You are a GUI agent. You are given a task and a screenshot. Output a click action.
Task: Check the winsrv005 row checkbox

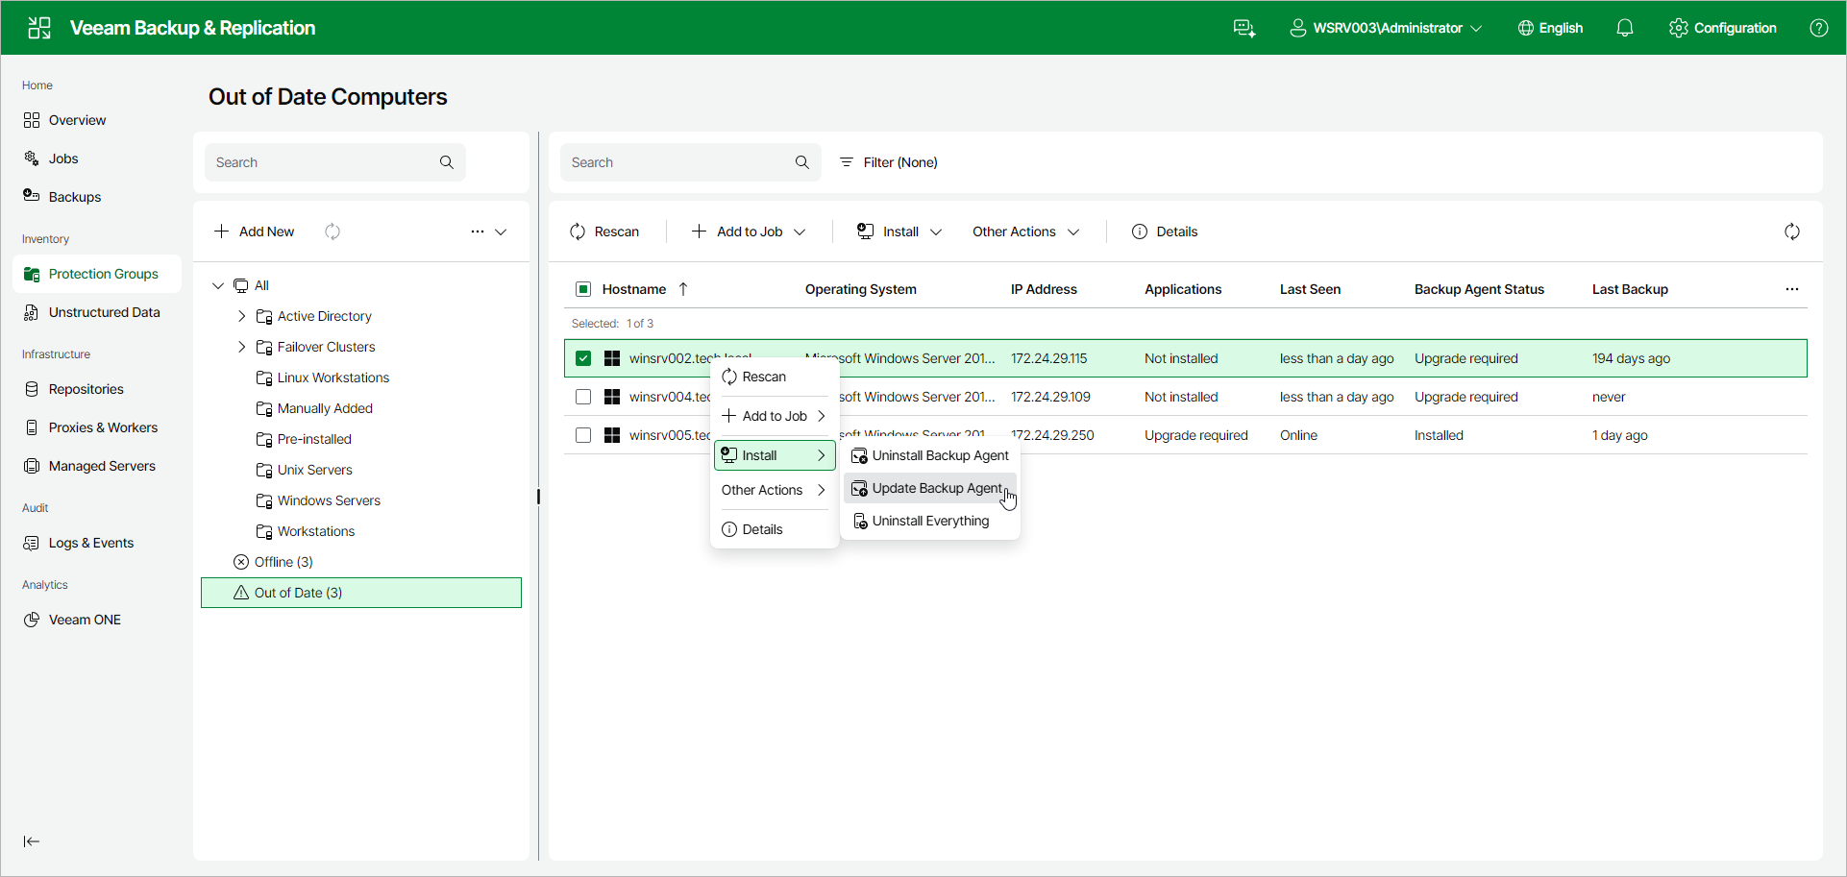point(583,435)
